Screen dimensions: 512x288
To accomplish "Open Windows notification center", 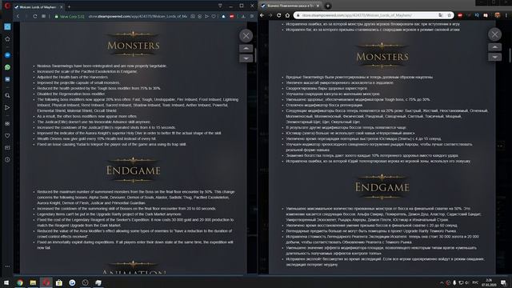I will click(503, 282).
